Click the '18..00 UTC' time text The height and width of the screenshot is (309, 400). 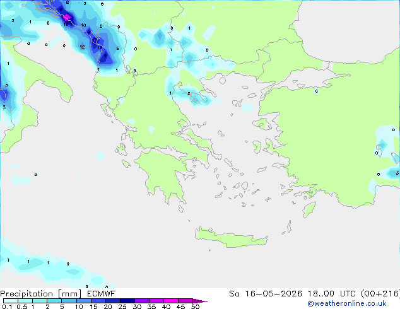(332, 294)
